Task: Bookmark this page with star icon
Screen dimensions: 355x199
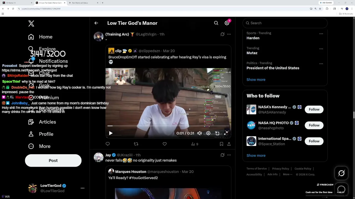Action: tap(320, 9)
